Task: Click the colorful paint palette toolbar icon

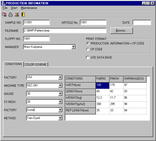Action: coord(17,15)
